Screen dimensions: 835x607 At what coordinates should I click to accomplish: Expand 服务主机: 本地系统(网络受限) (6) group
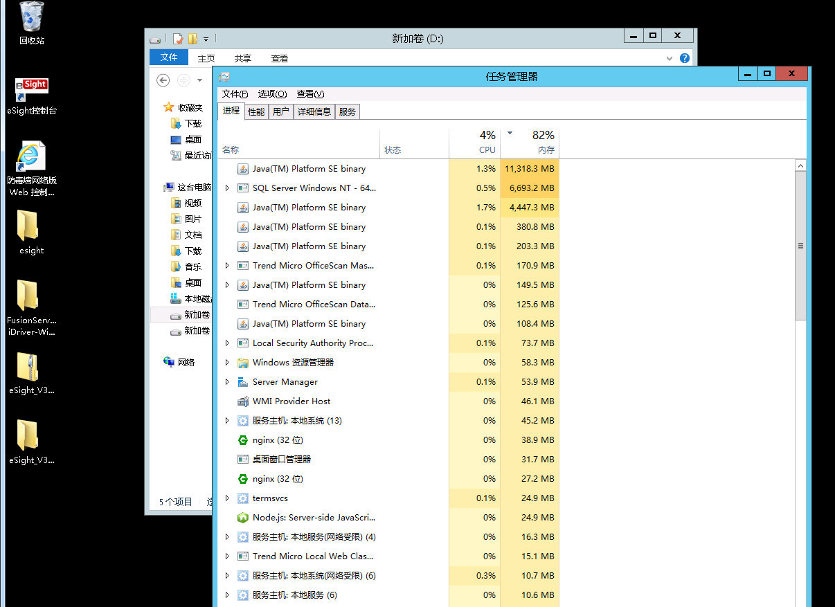point(227,576)
